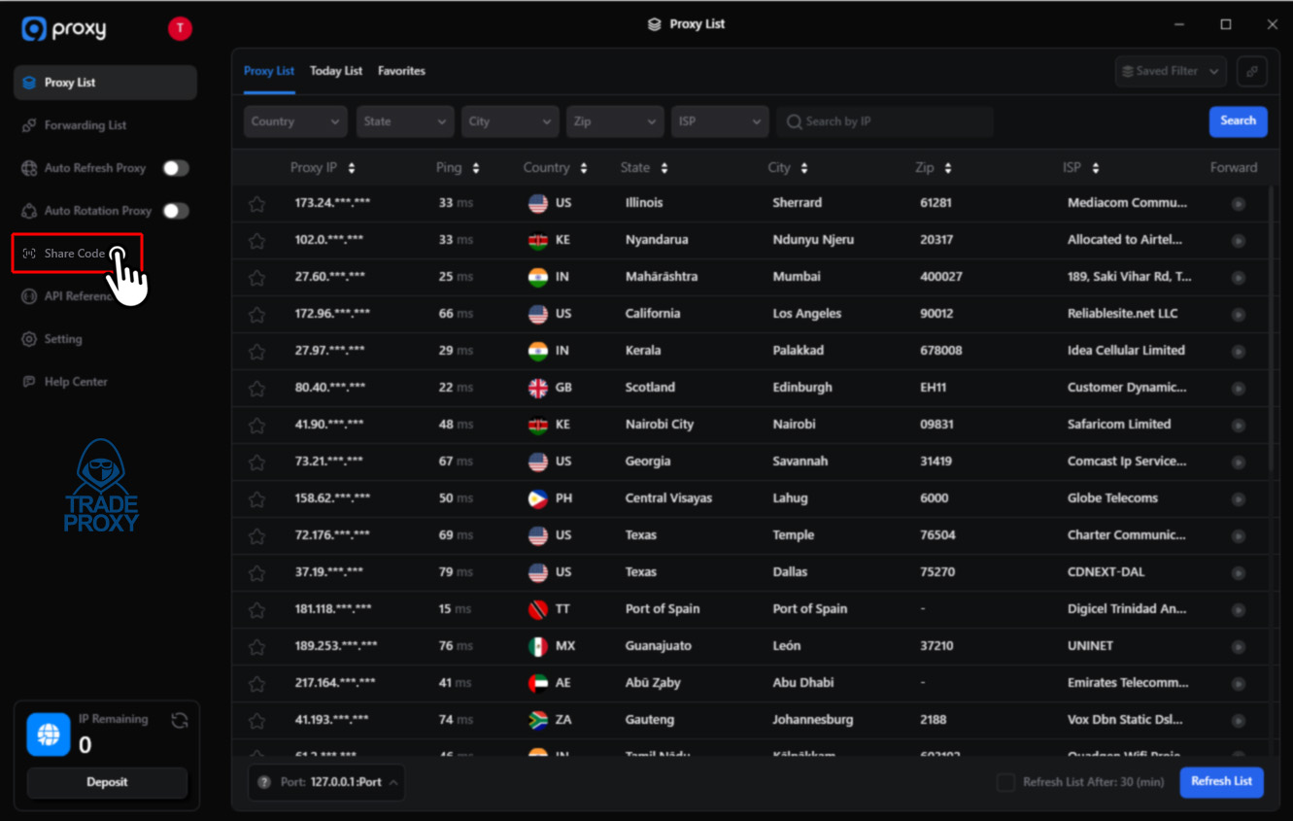Viewport: 1293px width, 821px height.
Task: Open the Favorites tab
Action: coord(401,70)
